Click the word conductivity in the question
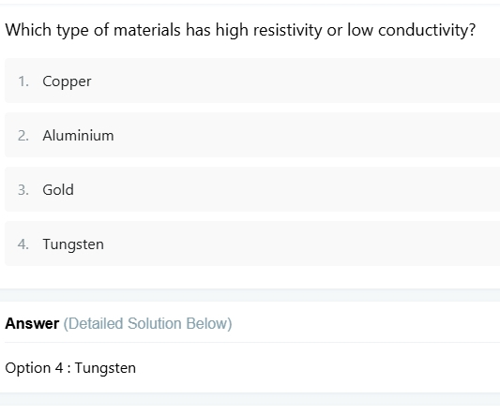This screenshot has width=500, height=414. tap(427, 31)
